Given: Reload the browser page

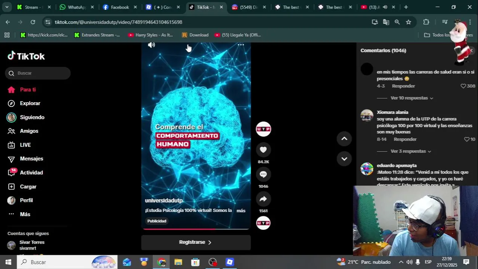Looking at the screenshot, I should [33, 22].
